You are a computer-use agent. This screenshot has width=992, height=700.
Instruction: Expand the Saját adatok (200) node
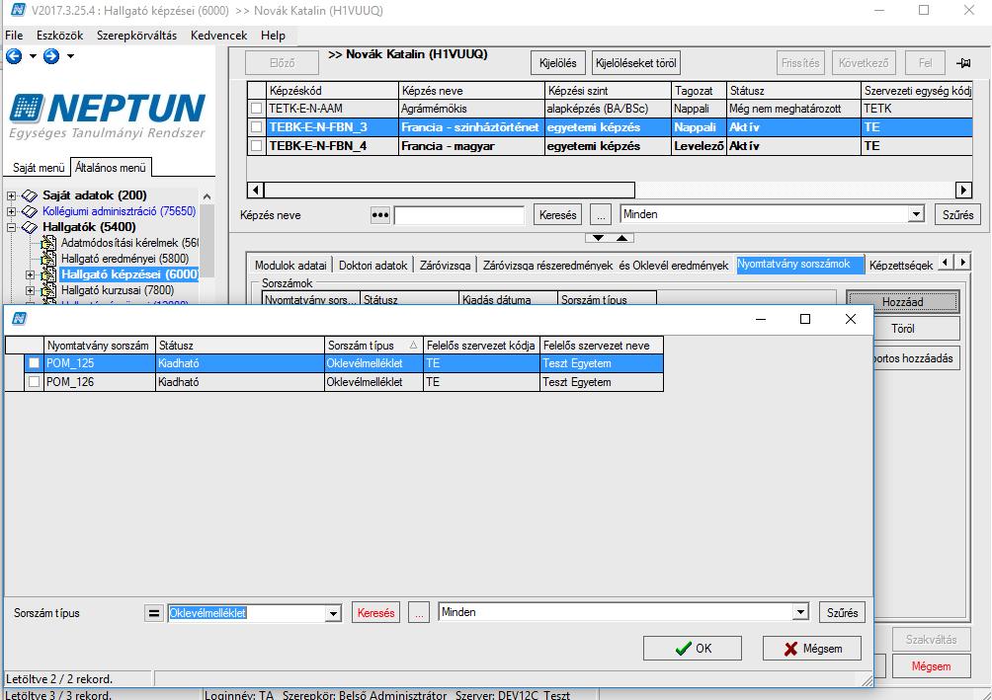[x=12, y=195]
